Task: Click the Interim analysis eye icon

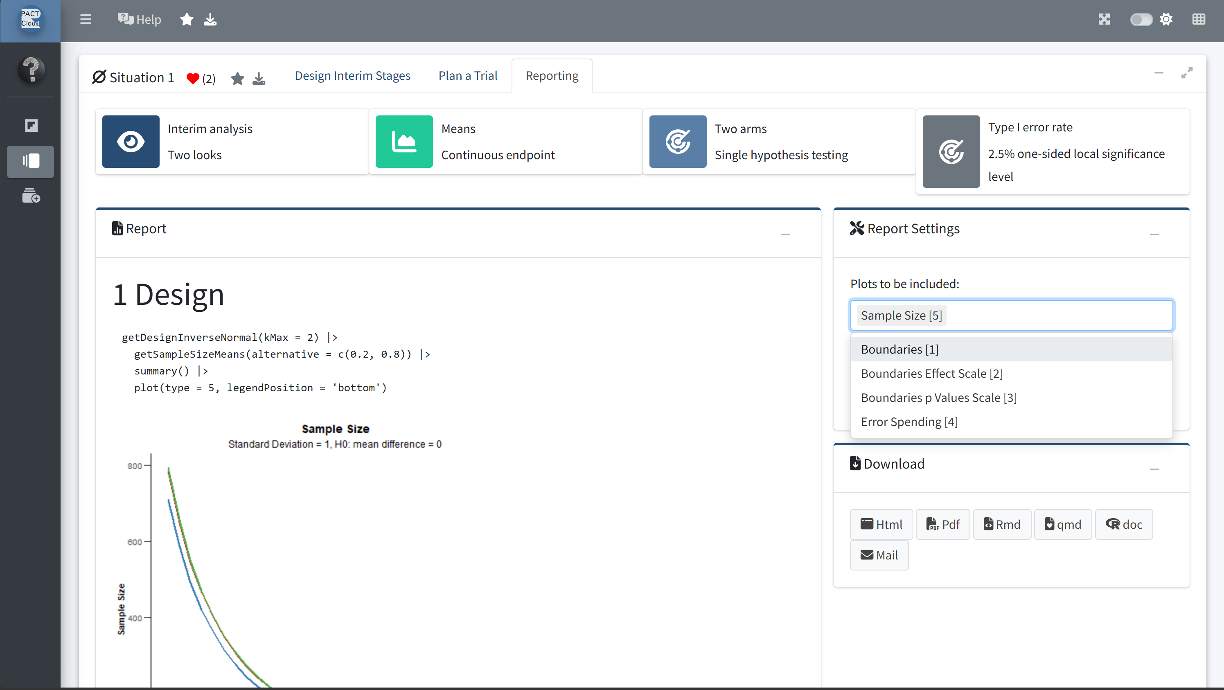Action: point(131,142)
